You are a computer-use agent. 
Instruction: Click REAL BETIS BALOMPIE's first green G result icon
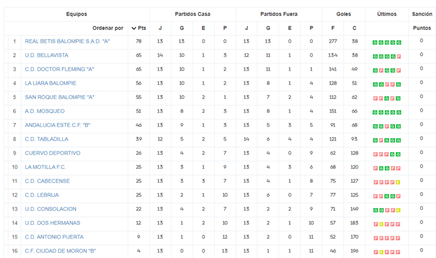[x=375, y=42]
